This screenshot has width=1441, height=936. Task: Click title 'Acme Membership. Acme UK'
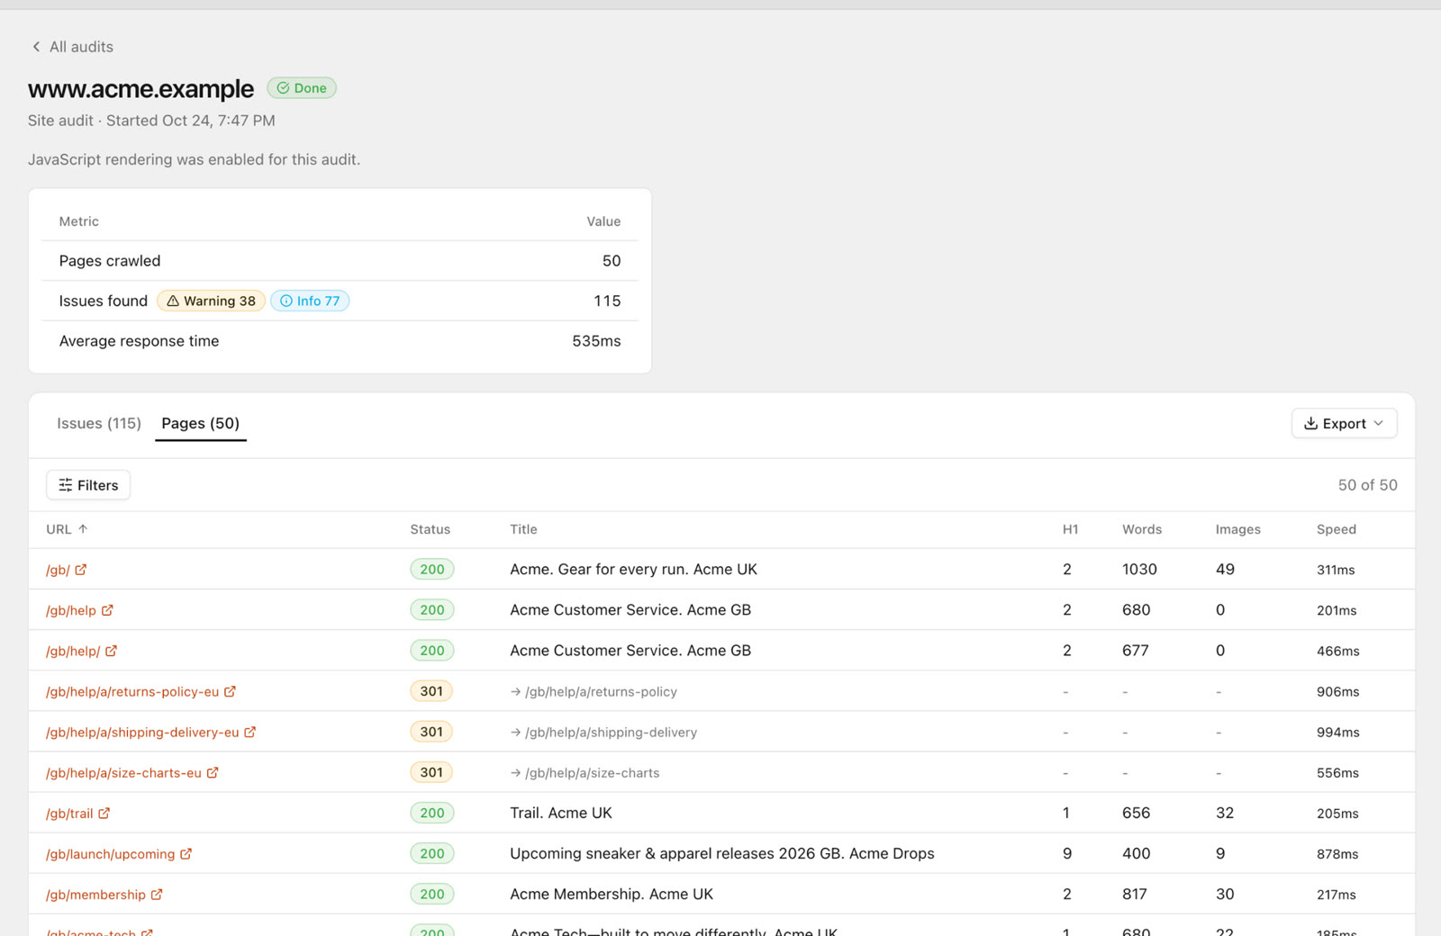(612, 894)
